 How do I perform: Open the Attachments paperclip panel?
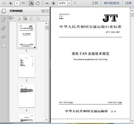tap(3, 28)
